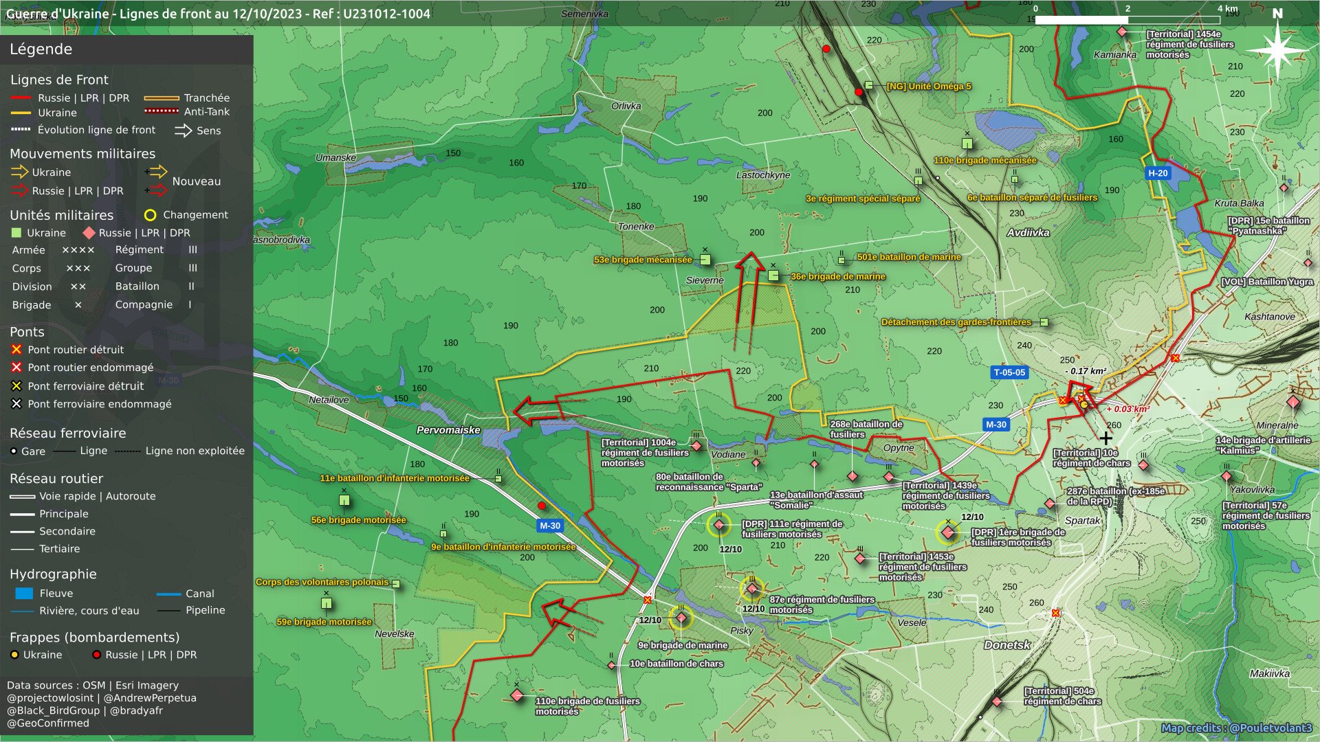Click the Tonenke village label
The width and height of the screenshot is (1320, 742).
636,227
